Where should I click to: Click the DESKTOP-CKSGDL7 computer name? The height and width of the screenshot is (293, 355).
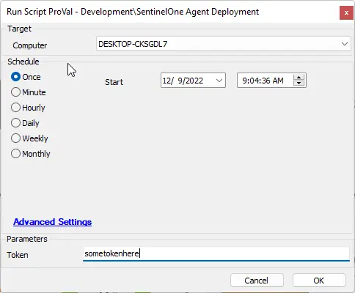click(133, 44)
